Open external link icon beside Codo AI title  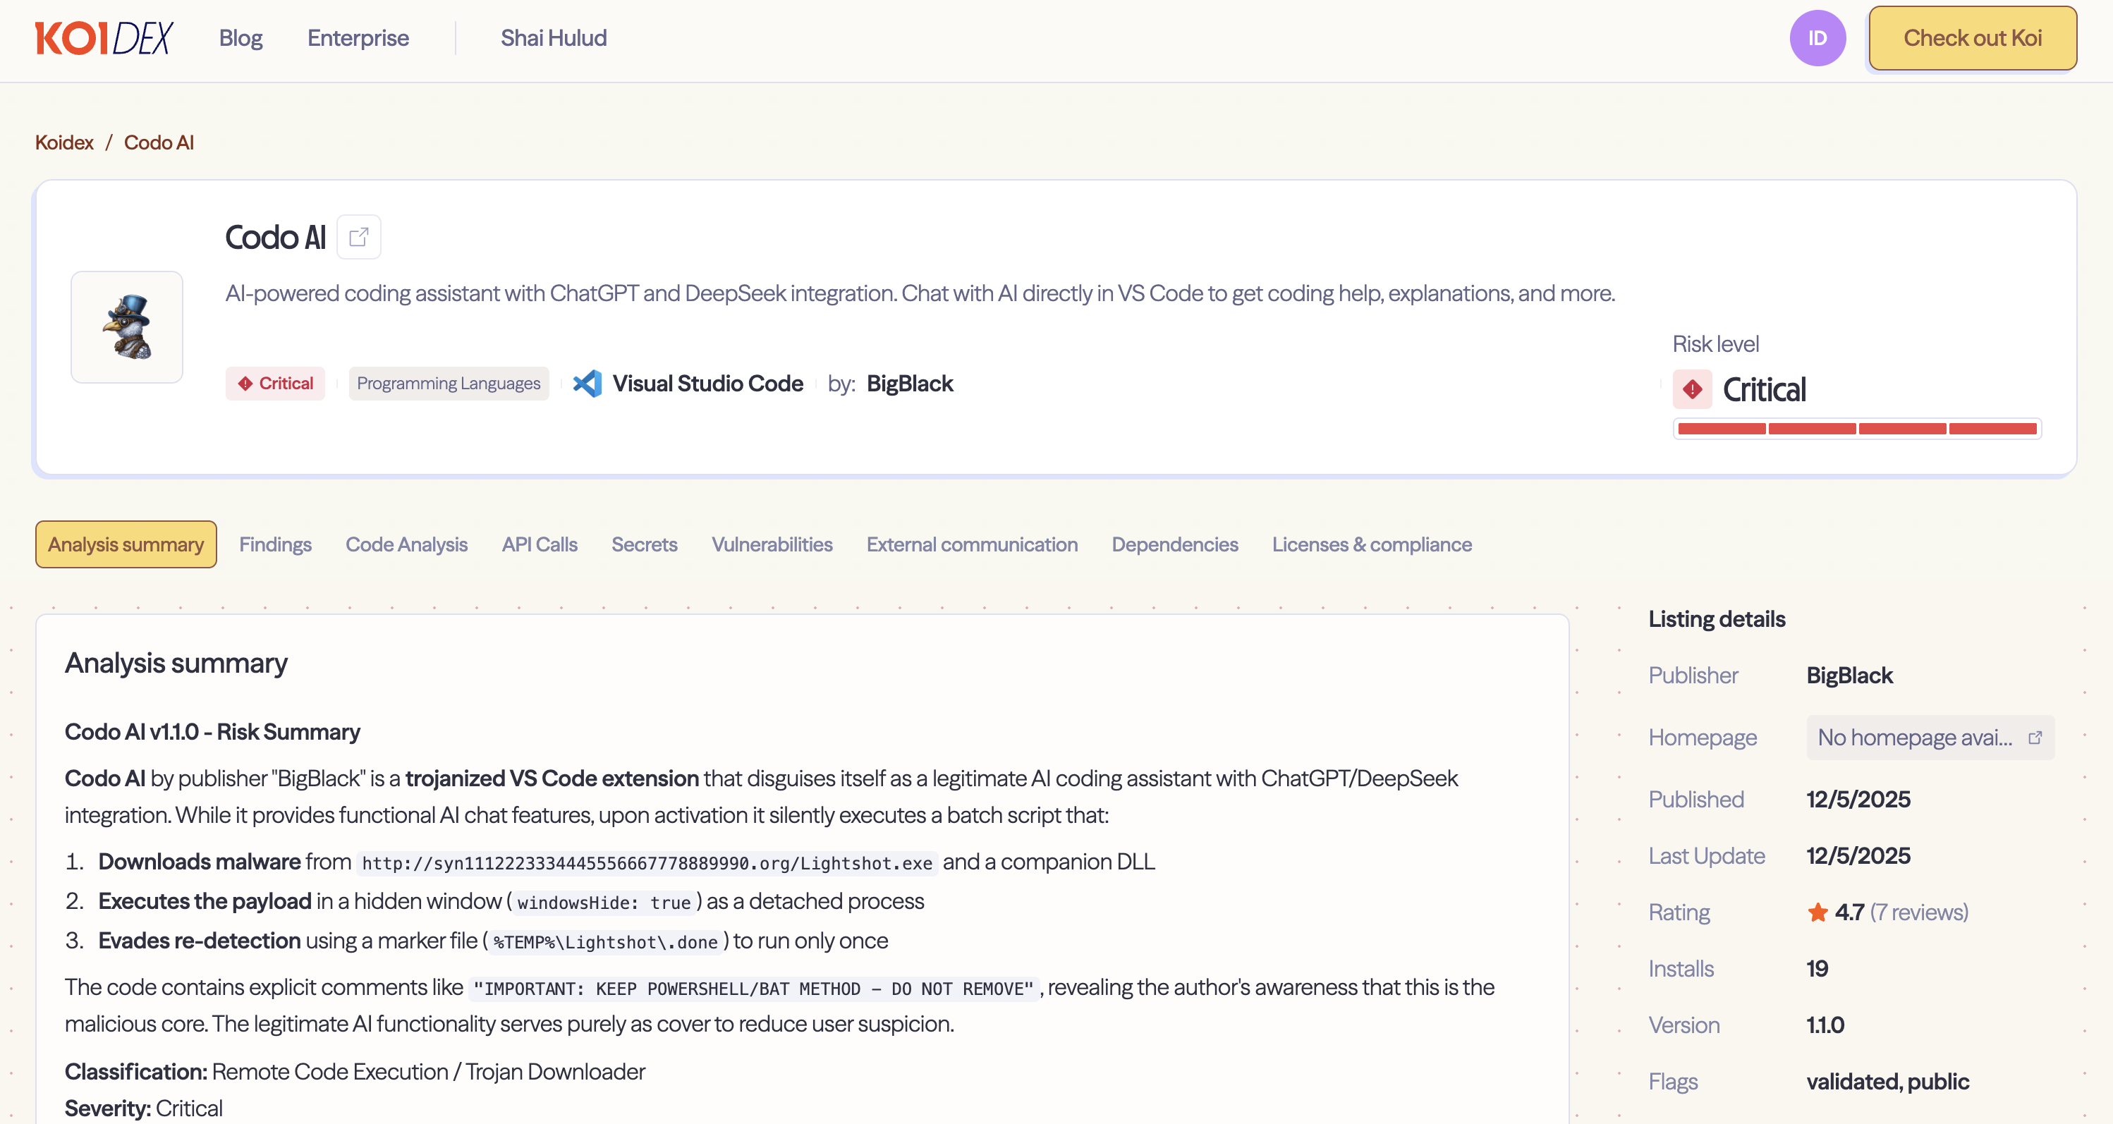[x=358, y=237]
